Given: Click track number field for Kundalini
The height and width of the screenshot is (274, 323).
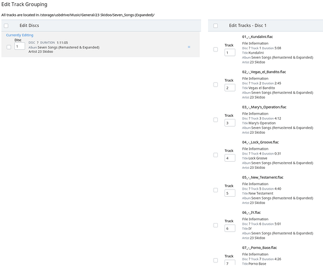Looking at the screenshot, I should coord(230,53).
